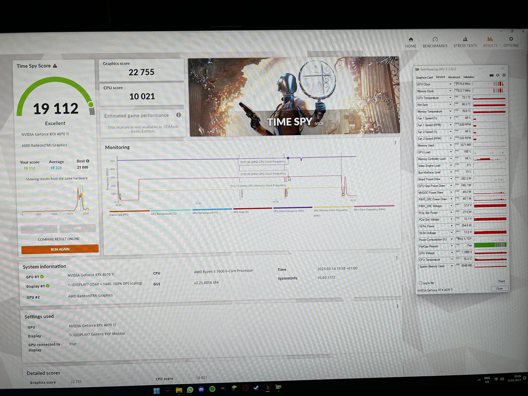
Task: Click the PerfCap Reason green graph bar
Action: pos(490,245)
